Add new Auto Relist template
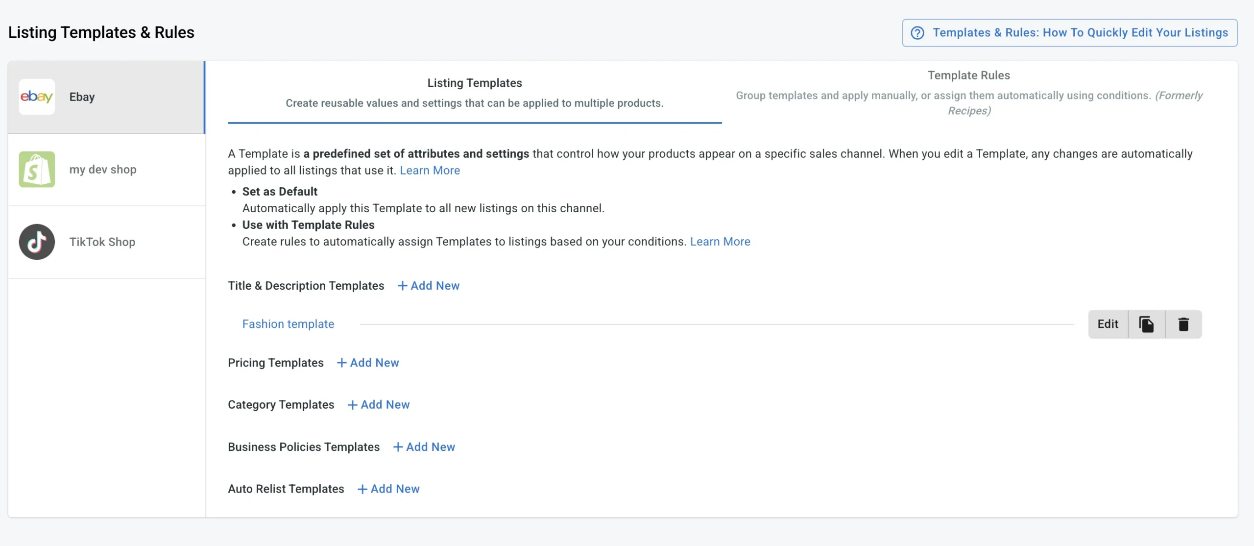The width and height of the screenshot is (1254, 546). pos(388,489)
